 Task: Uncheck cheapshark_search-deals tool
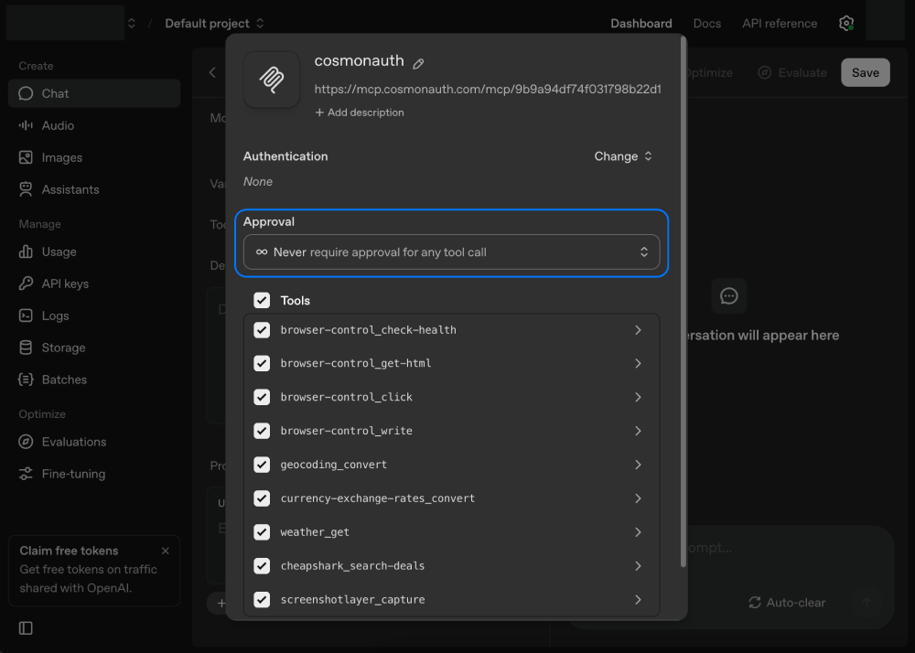262,566
